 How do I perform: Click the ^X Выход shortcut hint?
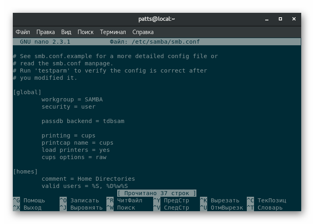coord(27,208)
